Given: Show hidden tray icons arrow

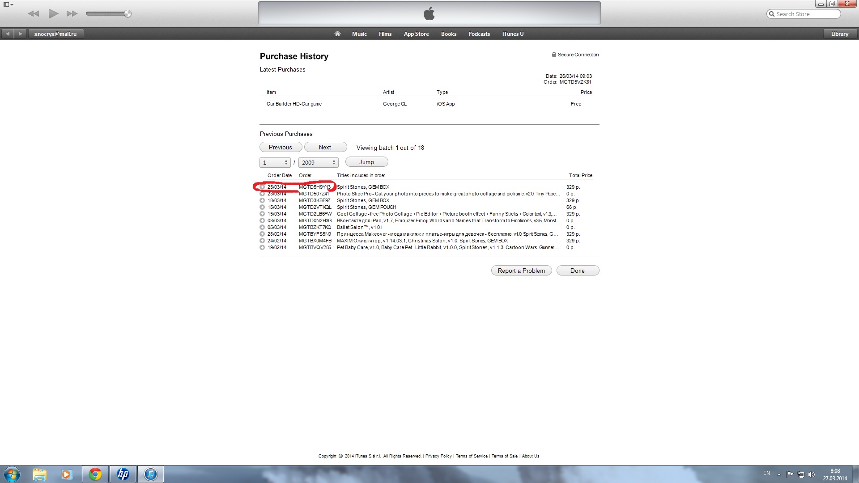Looking at the screenshot, I should (x=779, y=475).
